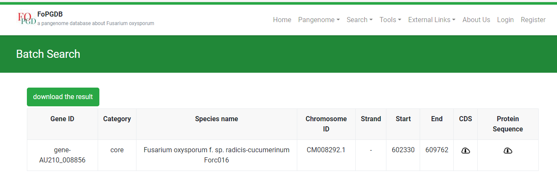Open the Pangenome dropdown menu
The width and height of the screenshot is (557, 182).
[319, 20]
